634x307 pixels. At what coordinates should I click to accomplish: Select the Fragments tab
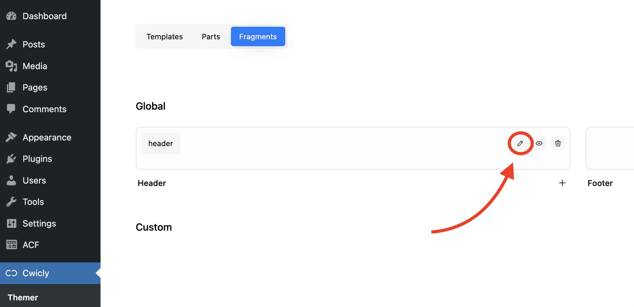pyautogui.click(x=258, y=37)
